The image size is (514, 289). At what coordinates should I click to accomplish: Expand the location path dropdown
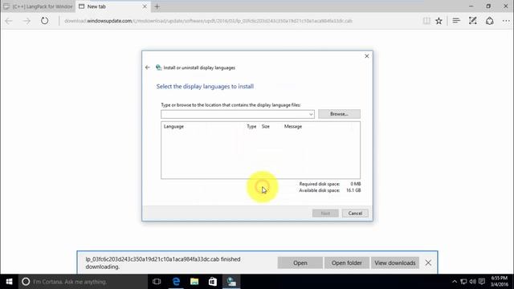311,114
